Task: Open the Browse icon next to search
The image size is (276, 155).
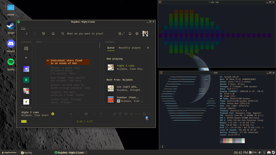Action: [x=120, y=34]
